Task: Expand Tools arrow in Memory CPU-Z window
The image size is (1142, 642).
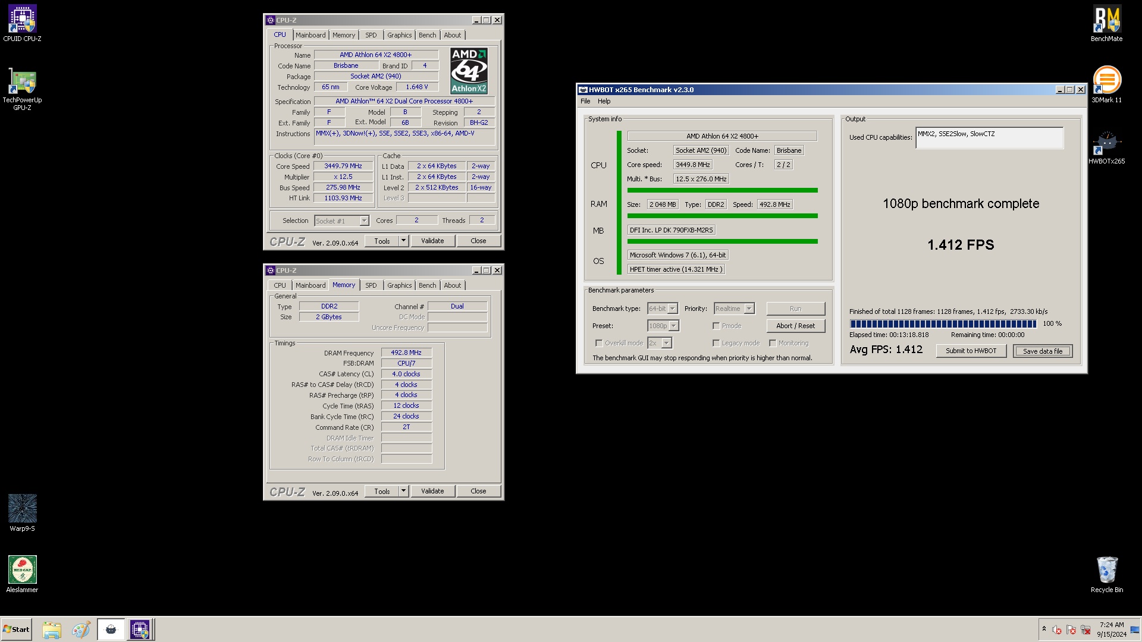Action: (403, 491)
